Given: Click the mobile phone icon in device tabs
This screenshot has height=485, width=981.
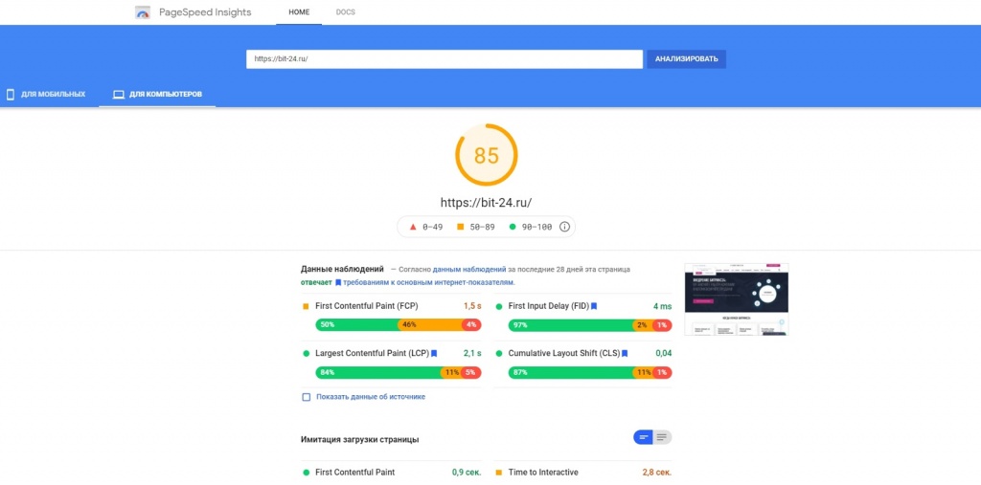Looking at the screenshot, I should click(x=11, y=95).
